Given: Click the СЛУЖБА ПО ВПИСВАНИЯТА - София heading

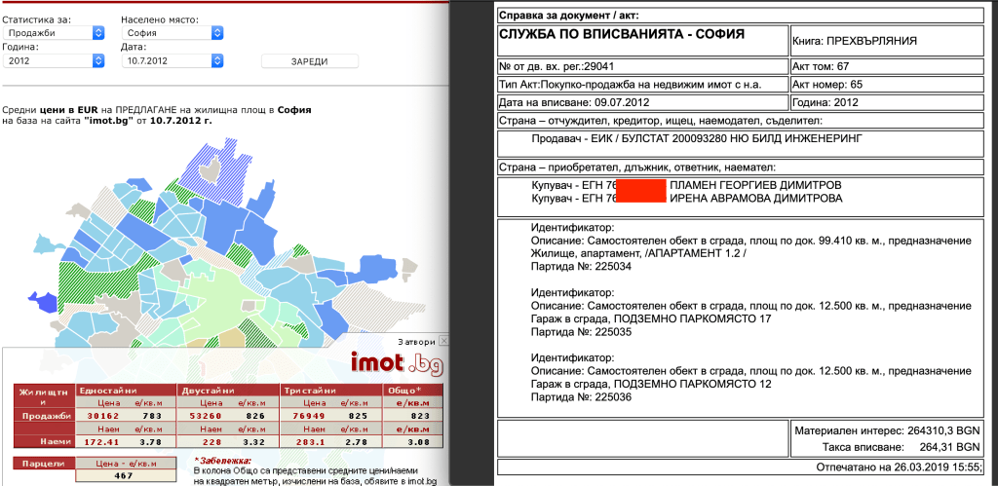Looking at the screenshot, I should tap(621, 33).
